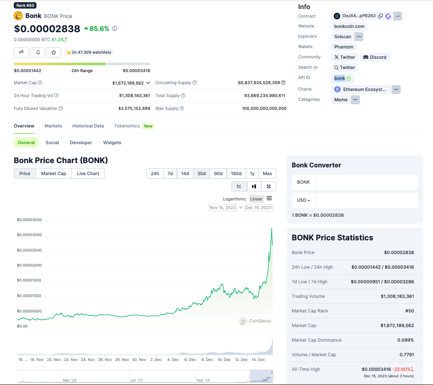433x385 pixels.
Task: Open Search on Twitter link
Action: (x=345, y=67)
